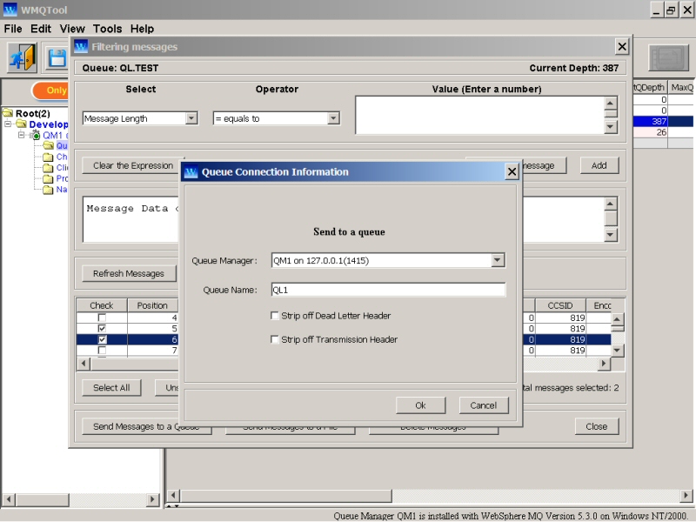Image resolution: width=696 pixels, height=522 pixels.
Task: Click the MaxQ column header
Action: (x=682, y=88)
